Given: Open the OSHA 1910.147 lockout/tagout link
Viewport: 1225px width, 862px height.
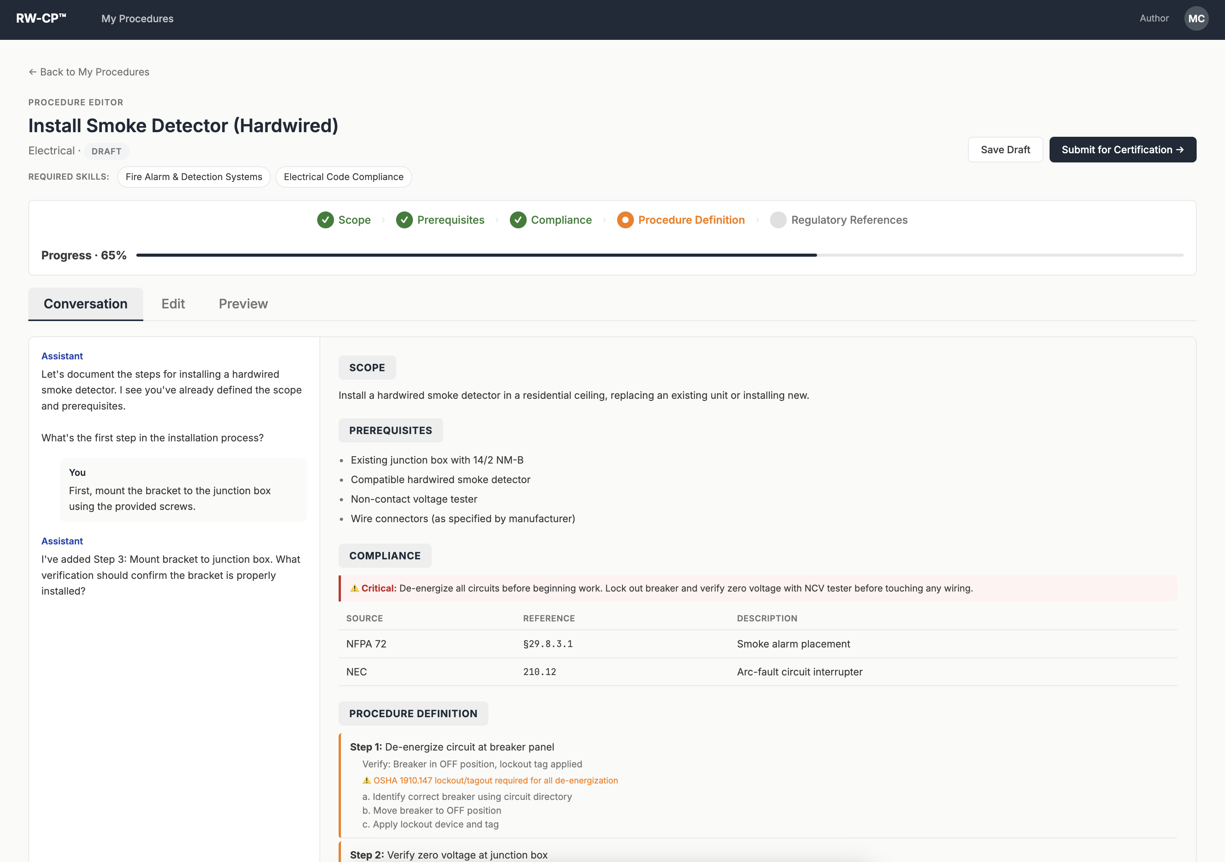Looking at the screenshot, I should tap(495, 780).
